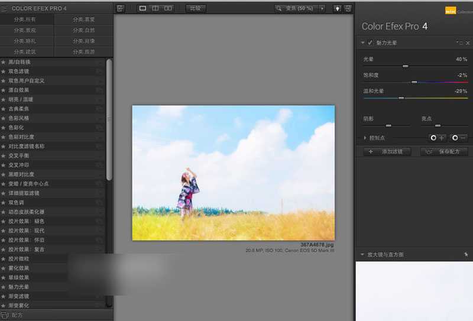Click star icon beside 黑/白转换 filter
Viewport: 473px width, 321px height.
4,62
